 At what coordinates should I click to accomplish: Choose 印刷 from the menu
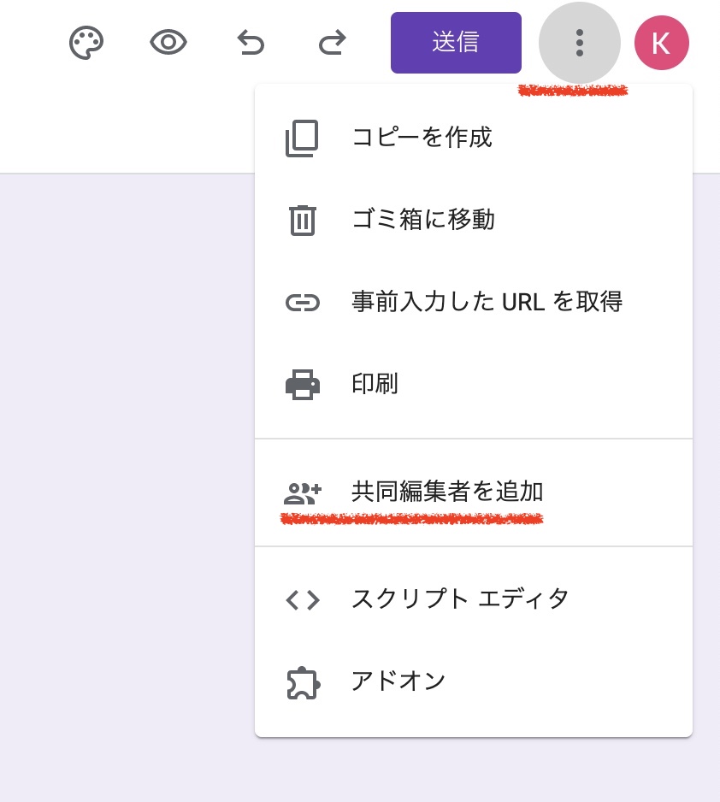coord(375,384)
